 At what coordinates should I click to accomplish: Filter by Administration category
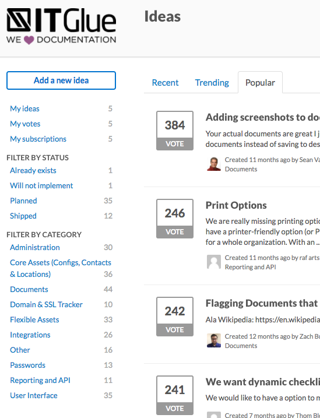(34, 247)
